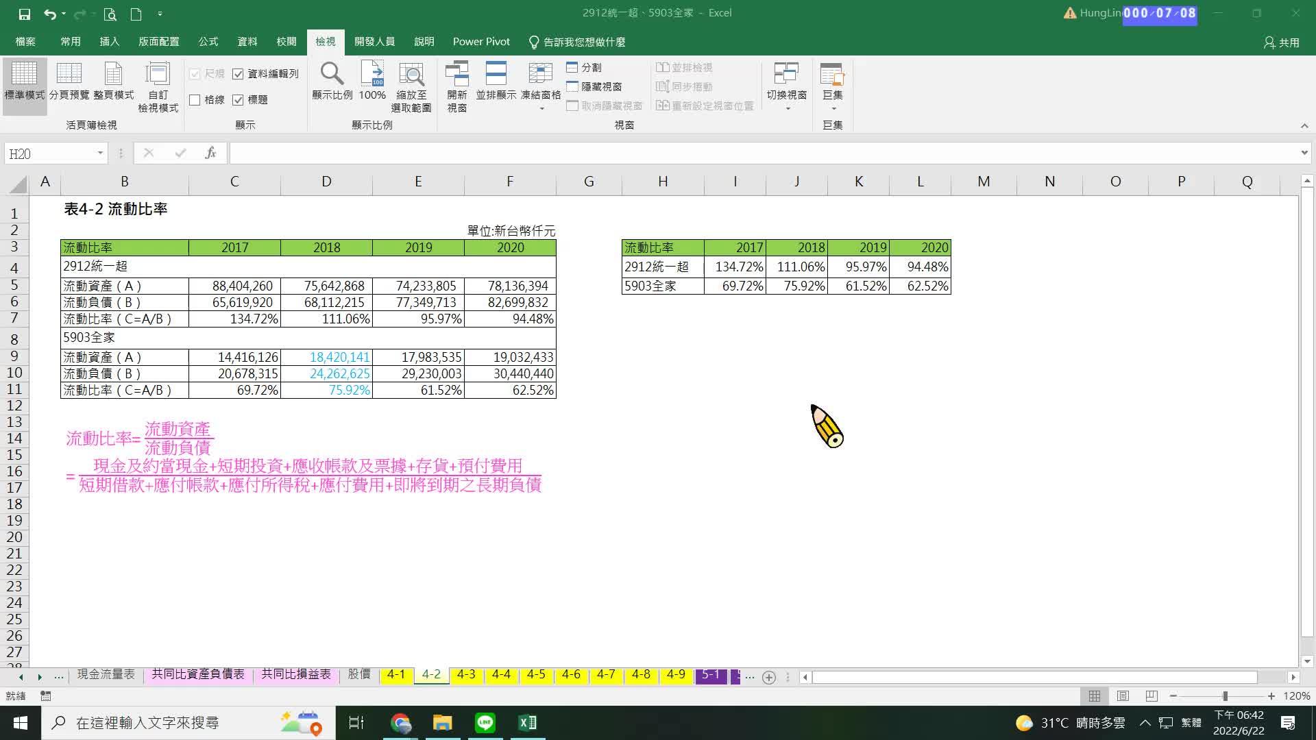Click 隱藏視窗 hide window
This screenshot has height=740, width=1316.
(594, 86)
